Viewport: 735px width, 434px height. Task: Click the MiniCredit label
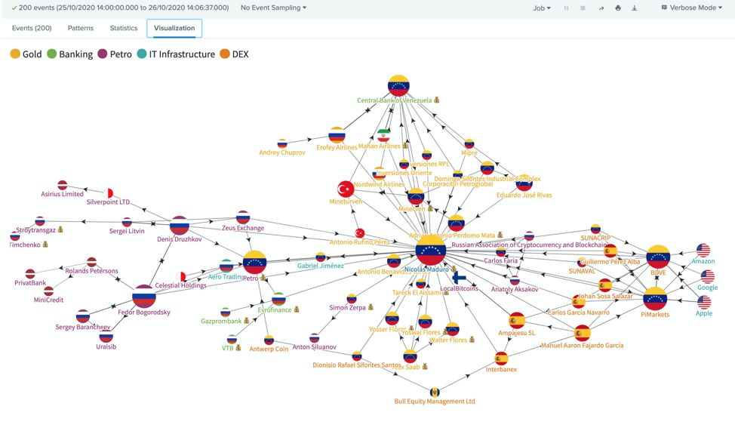[x=48, y=300]
